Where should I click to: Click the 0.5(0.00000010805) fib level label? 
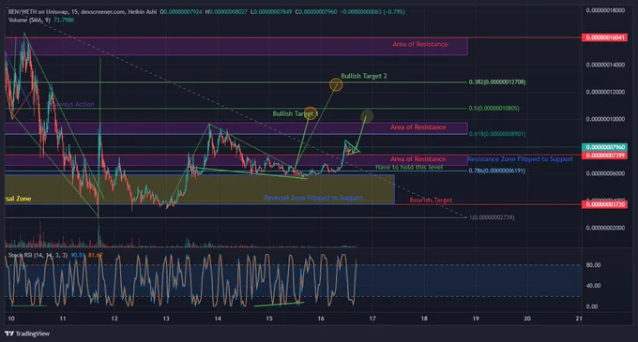pos(494,108)
